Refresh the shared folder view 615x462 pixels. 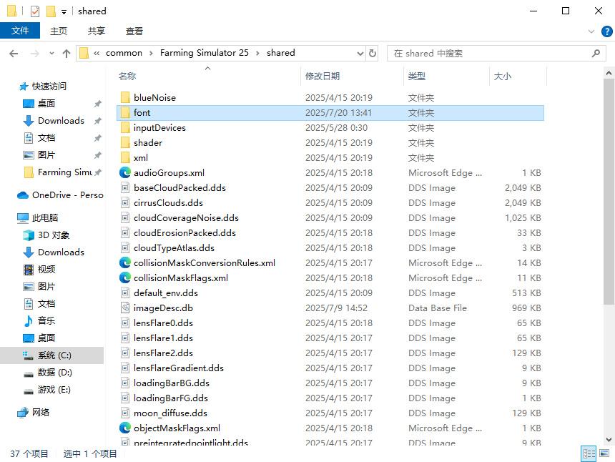pos(373,53)
